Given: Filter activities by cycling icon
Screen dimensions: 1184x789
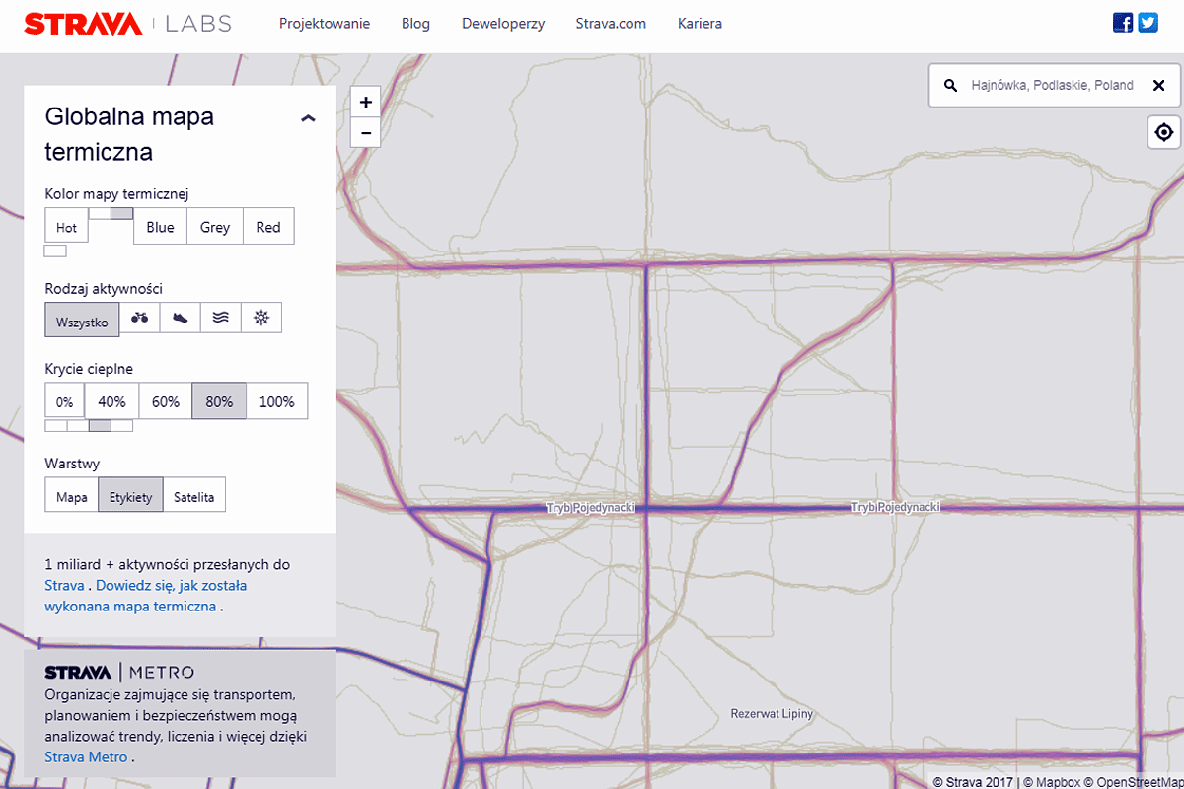Looking at the screenshot, I should click(140, 318).
